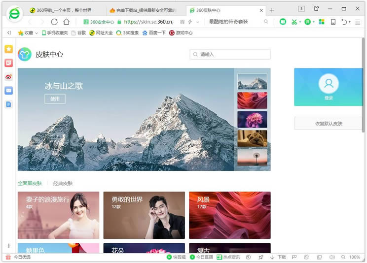
Task: Select the dog skin thumbnail
Action: pos(252,138)
